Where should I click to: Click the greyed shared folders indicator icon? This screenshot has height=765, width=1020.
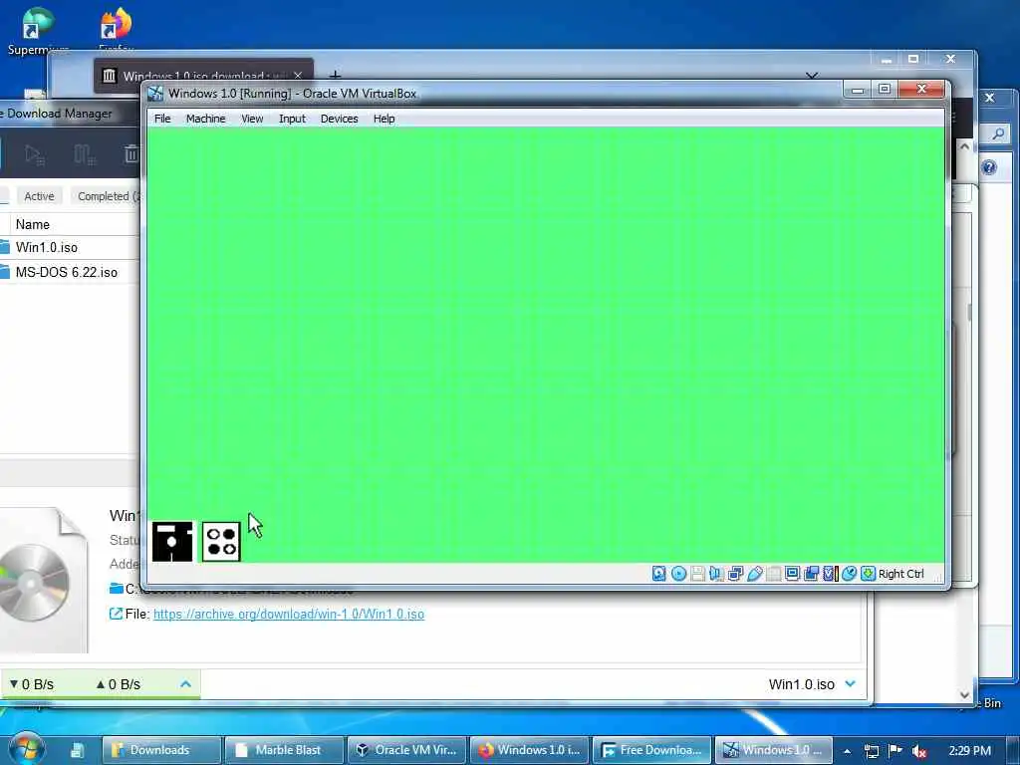tap(773, 573)
